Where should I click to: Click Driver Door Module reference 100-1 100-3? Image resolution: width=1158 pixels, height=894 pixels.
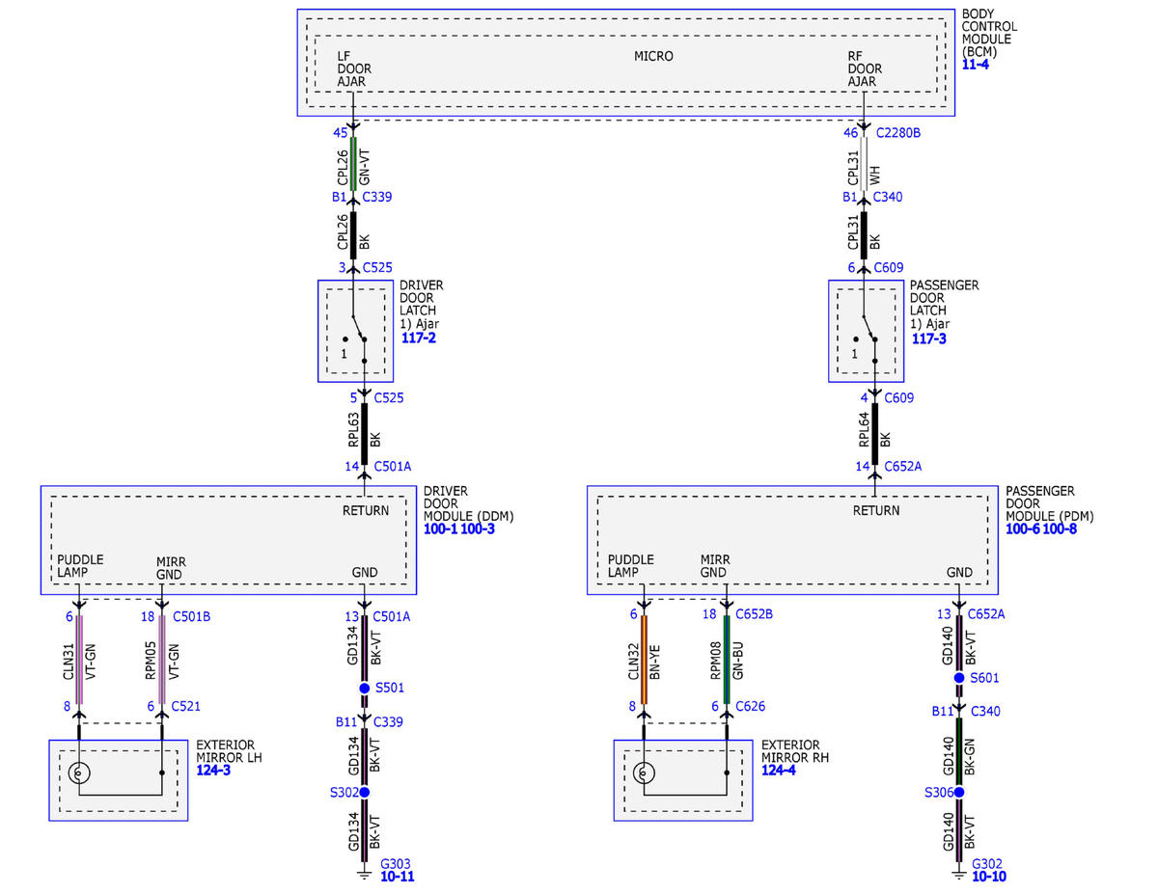(x=459, y=529)
